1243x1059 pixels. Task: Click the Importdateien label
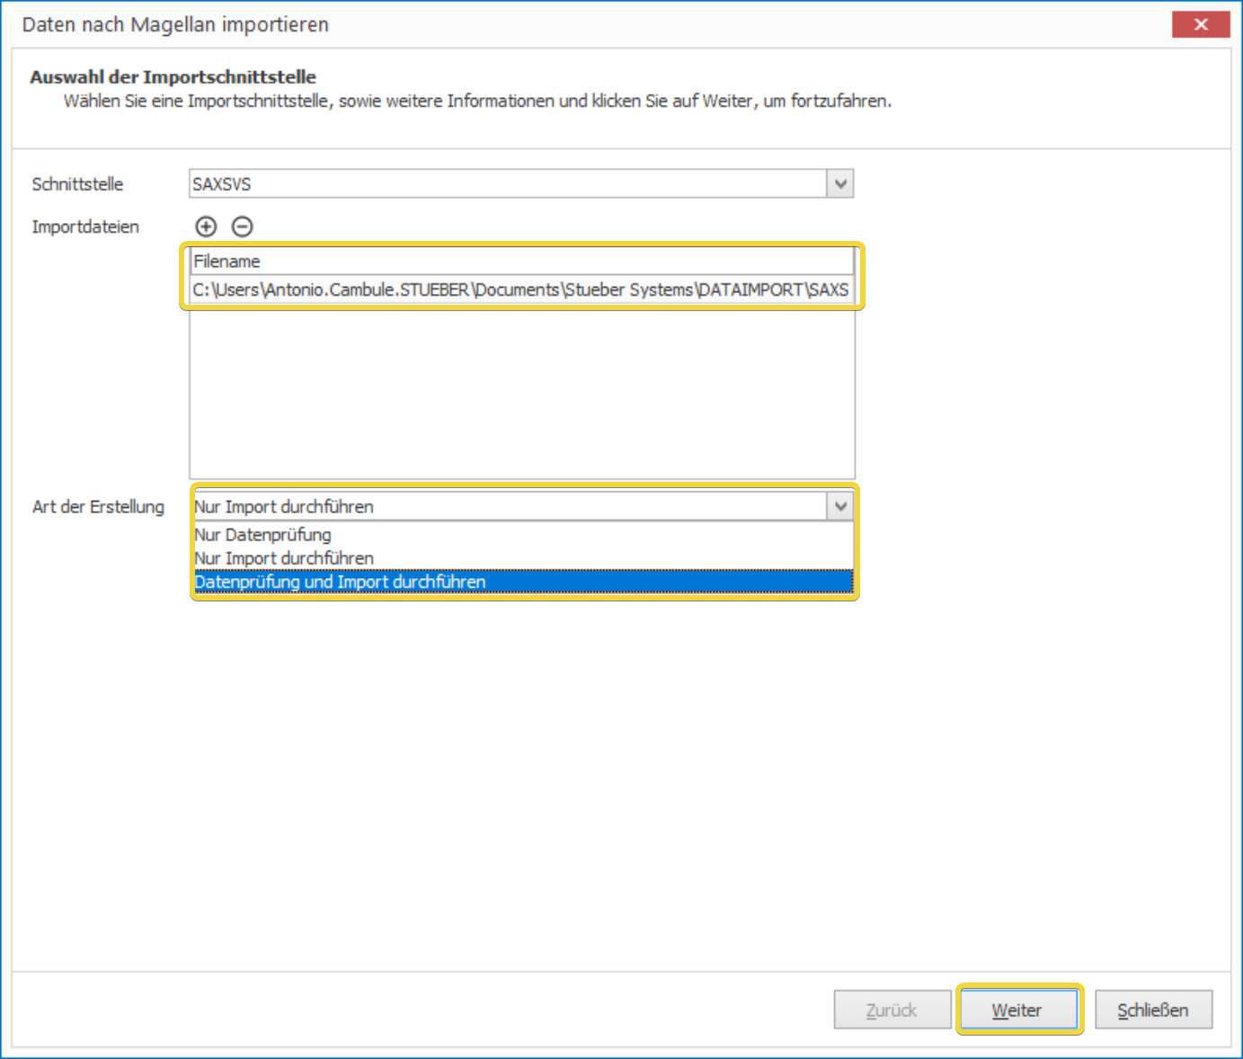click(85, 227)
